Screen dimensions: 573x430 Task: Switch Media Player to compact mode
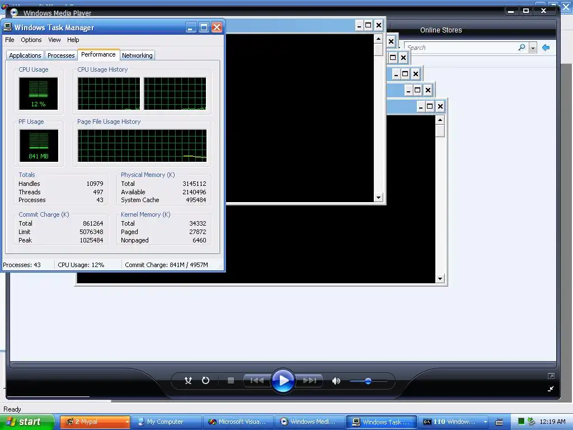click(x=551, y=389)
